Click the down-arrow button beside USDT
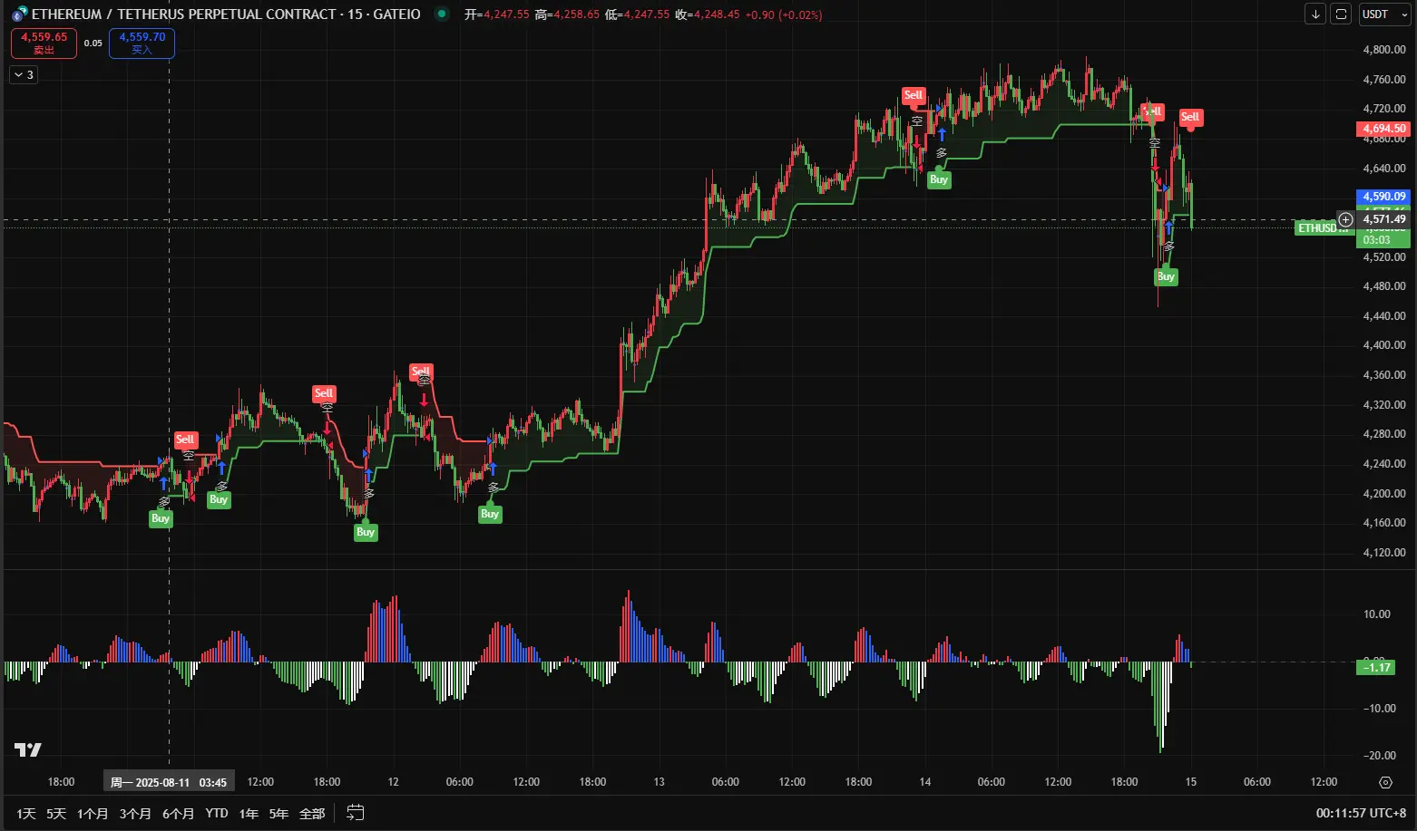 [x=1315, y=14]
